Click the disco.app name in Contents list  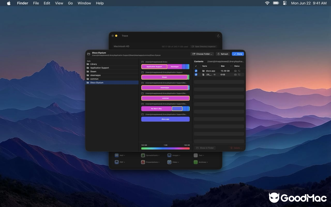210,71
